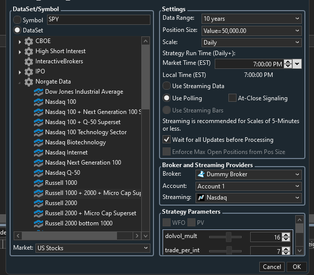Click the dataset tree scroll-up arrow
This screenshot has height=275, width=314.
pos(145,41)
